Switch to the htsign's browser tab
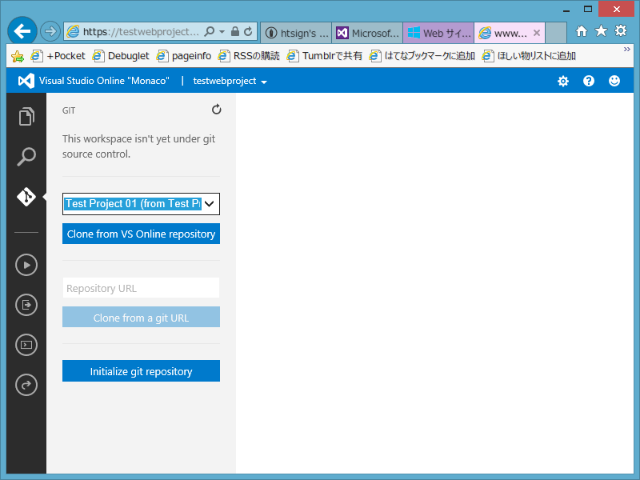Viewport: 640px width, 480px height. tap(296, 33)
